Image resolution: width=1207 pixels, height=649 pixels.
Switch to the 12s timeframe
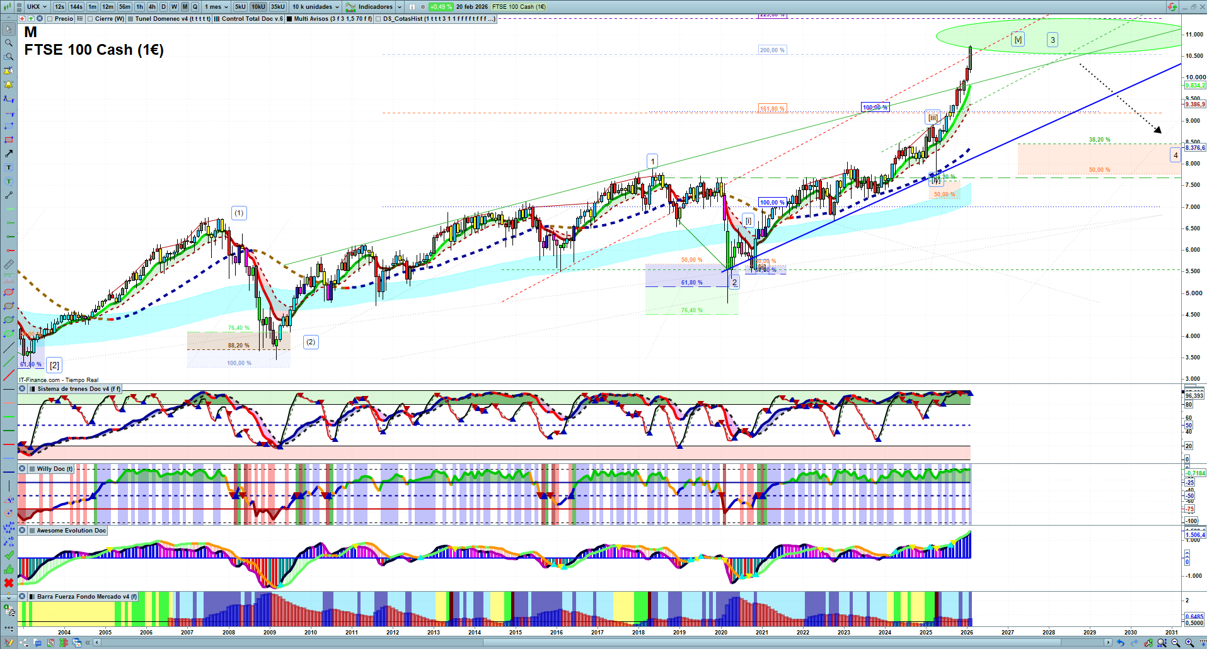click(59, 7)
